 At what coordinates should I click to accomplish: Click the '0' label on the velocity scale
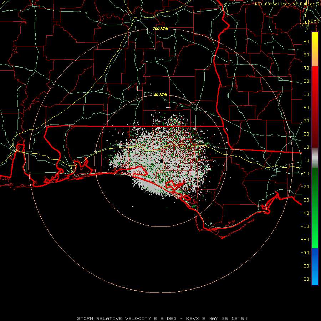point(308,160)
